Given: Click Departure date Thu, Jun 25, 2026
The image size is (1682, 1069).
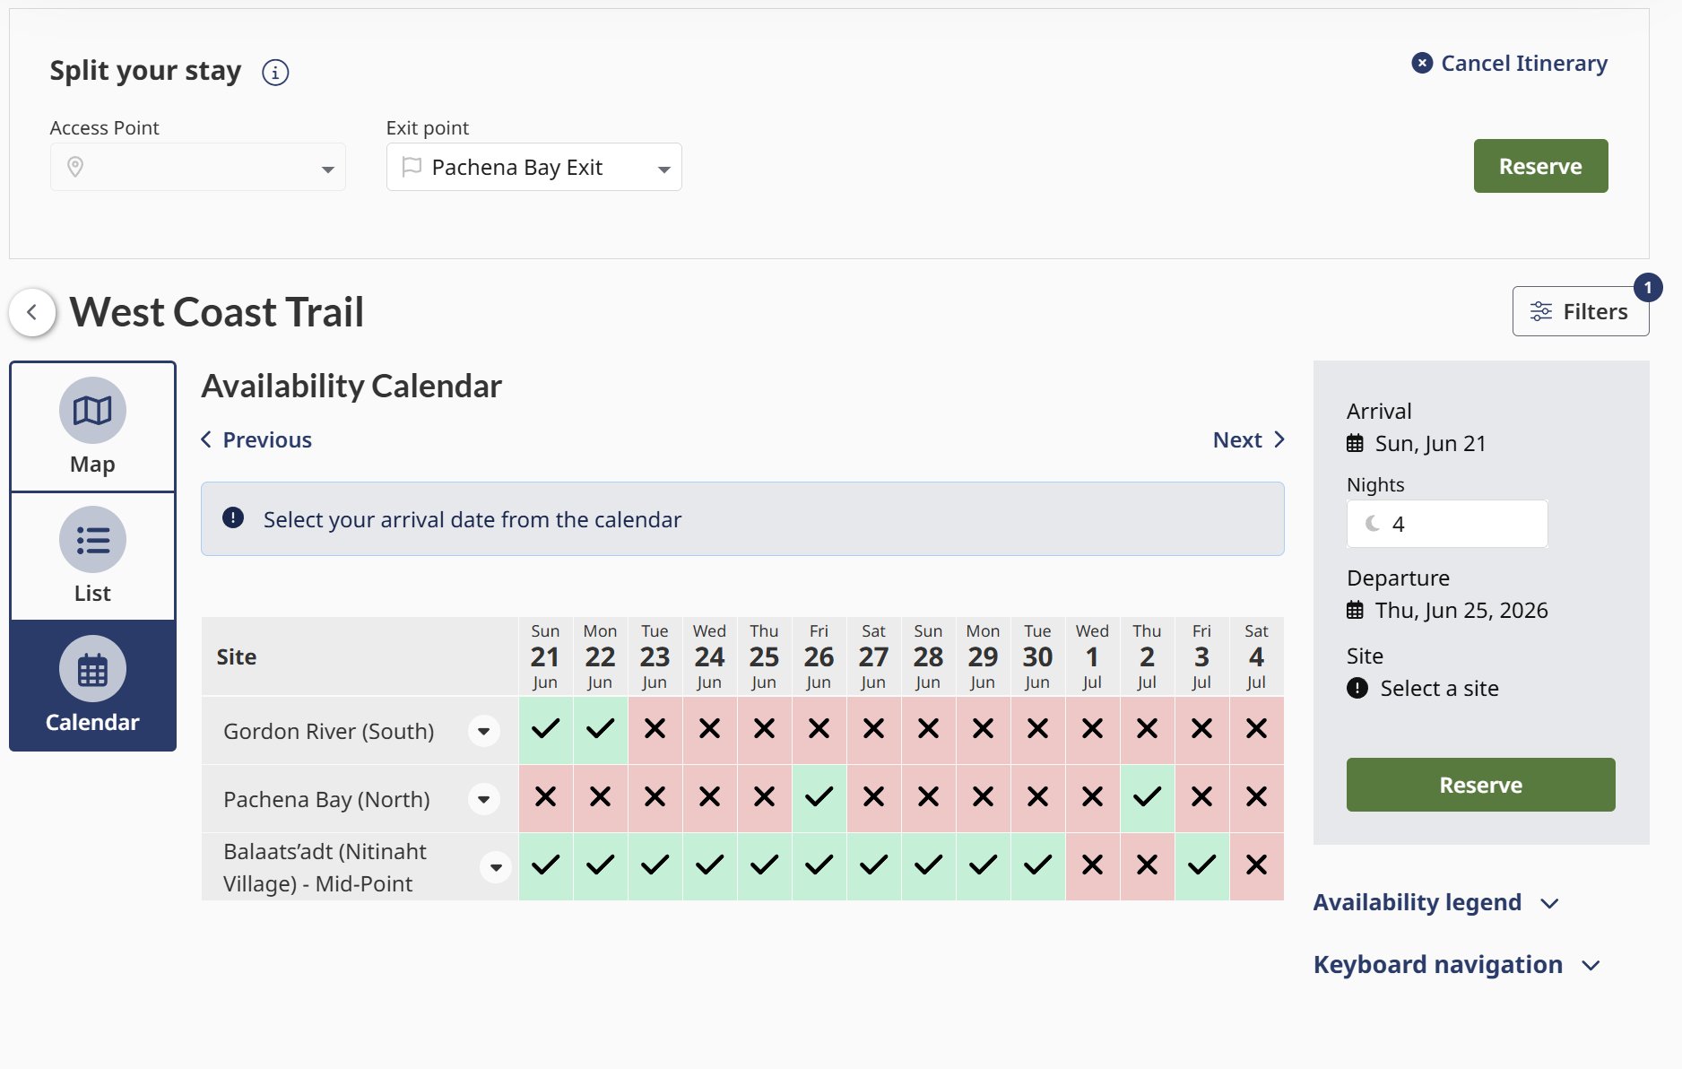Looking at the screenshot, I should pos(1447,611).
